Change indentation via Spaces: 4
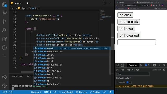The width and height of the screenshot is (167, 94). (36, 92)
